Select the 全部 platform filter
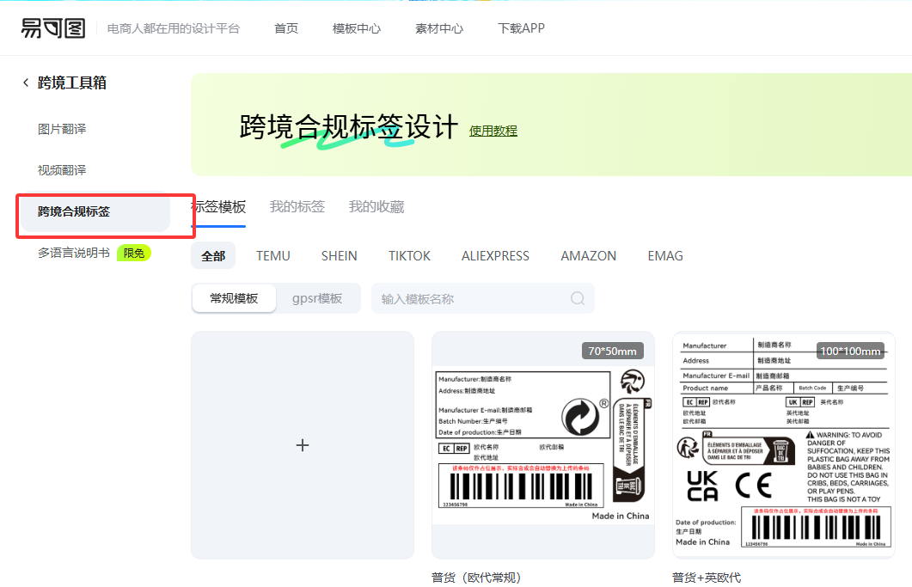 pyautogui.click(x=213, y=256)
